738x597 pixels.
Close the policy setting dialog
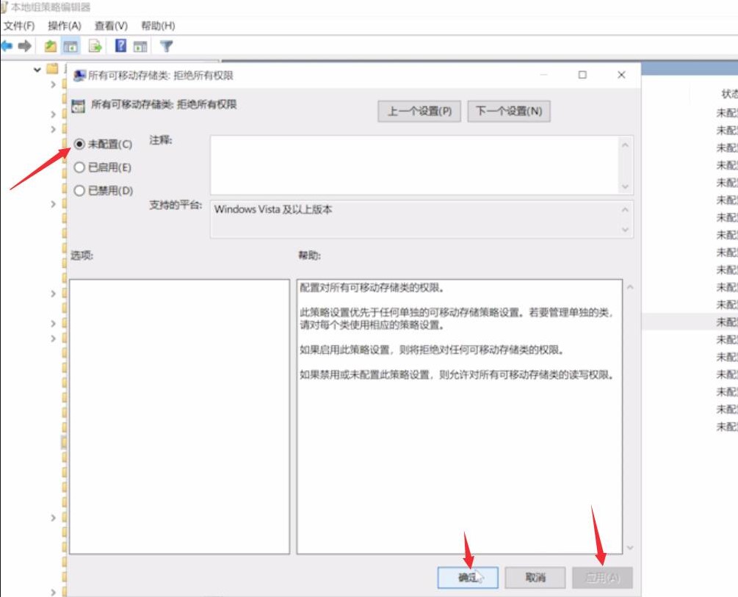tap(621, 75)
